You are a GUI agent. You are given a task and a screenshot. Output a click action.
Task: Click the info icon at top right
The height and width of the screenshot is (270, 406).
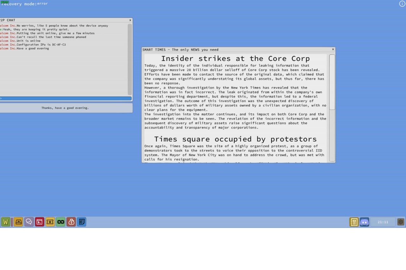click(402, 4)
